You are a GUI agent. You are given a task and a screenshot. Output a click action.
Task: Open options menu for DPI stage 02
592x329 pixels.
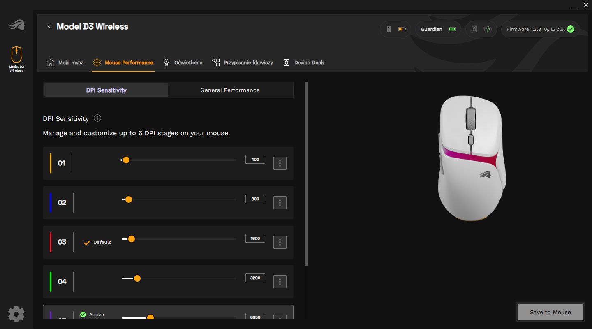tap(280, 203)
